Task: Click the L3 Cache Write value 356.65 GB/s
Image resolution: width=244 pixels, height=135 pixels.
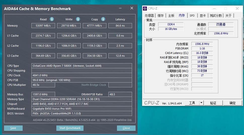Action: click(69, 56)
